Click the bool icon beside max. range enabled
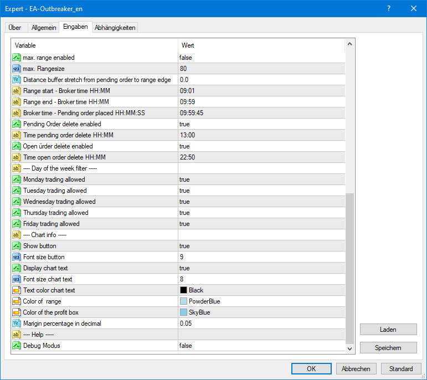 click(17, 58)
